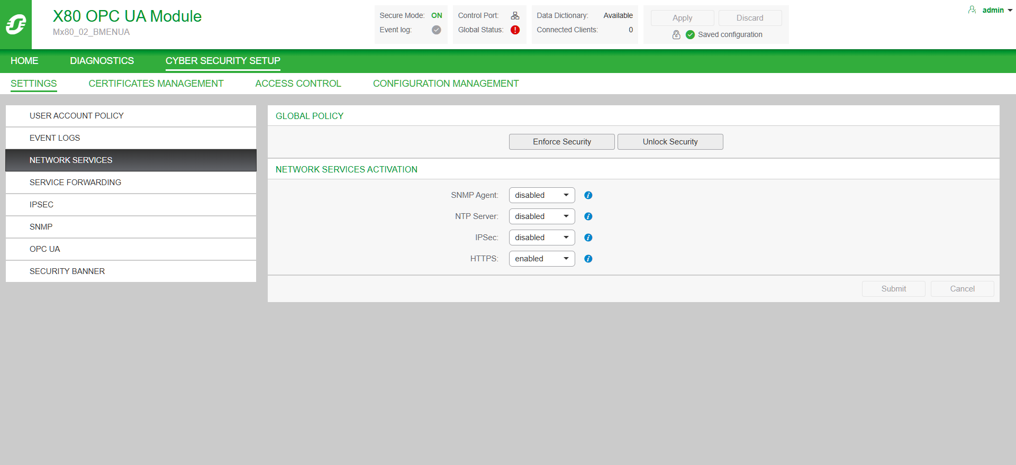Open CERTIFICATES MANAGEMENT subtab
Screen dimensions: 1016x465
[156, 84]
